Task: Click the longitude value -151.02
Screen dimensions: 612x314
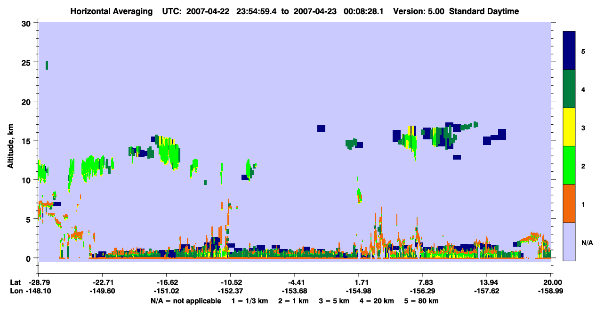Action: pos(166,291)
